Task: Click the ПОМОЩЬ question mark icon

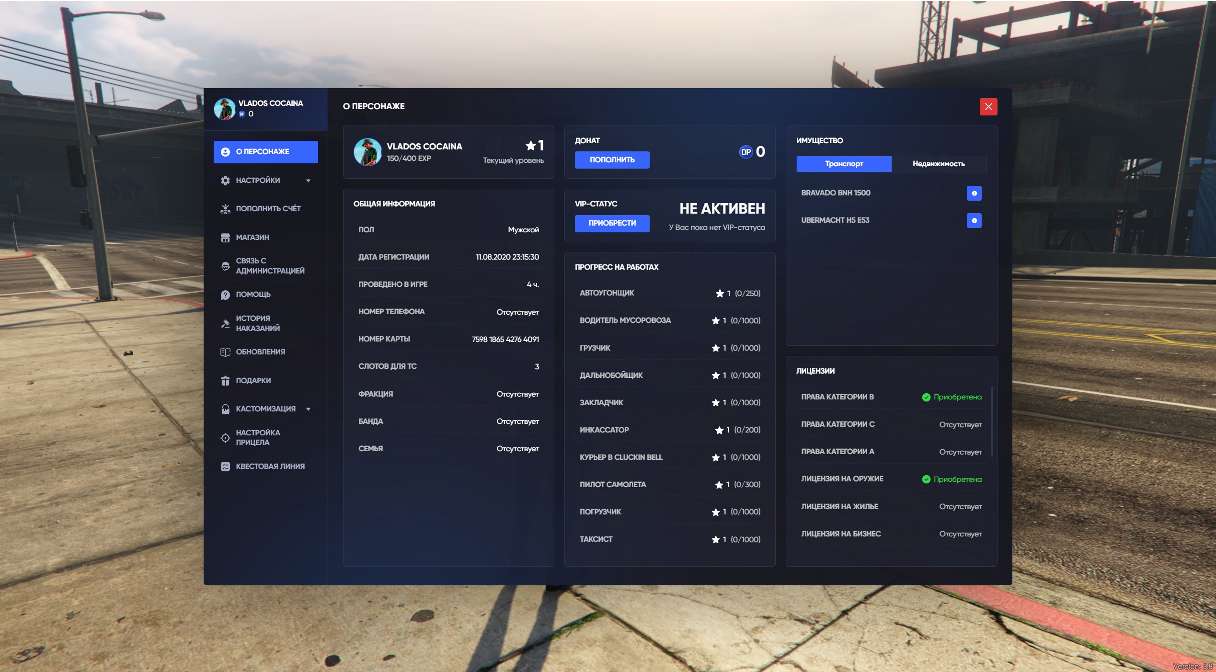Action: (x=225, y=295)
